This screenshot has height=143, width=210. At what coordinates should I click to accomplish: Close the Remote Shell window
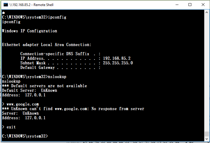tap(202, 5)
